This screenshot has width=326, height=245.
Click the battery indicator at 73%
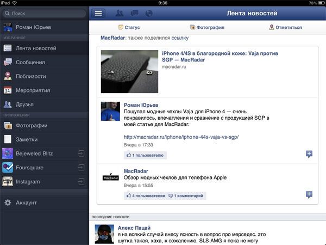[x=316, y=3]
